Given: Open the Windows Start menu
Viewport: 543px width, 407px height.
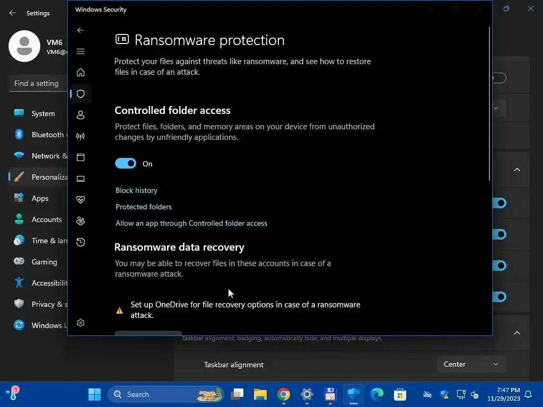Looking at the screenshot, I should point(94,394).
